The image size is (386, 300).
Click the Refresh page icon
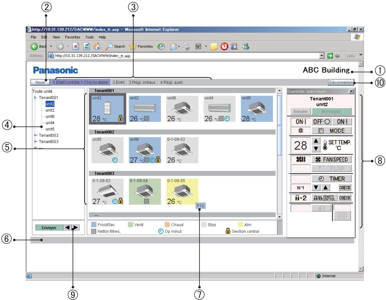pos(86,46)
